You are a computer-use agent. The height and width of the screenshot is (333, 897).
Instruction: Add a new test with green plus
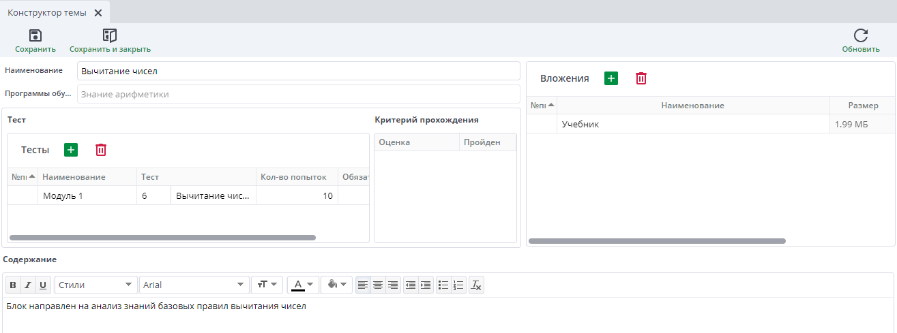(71, 150)
